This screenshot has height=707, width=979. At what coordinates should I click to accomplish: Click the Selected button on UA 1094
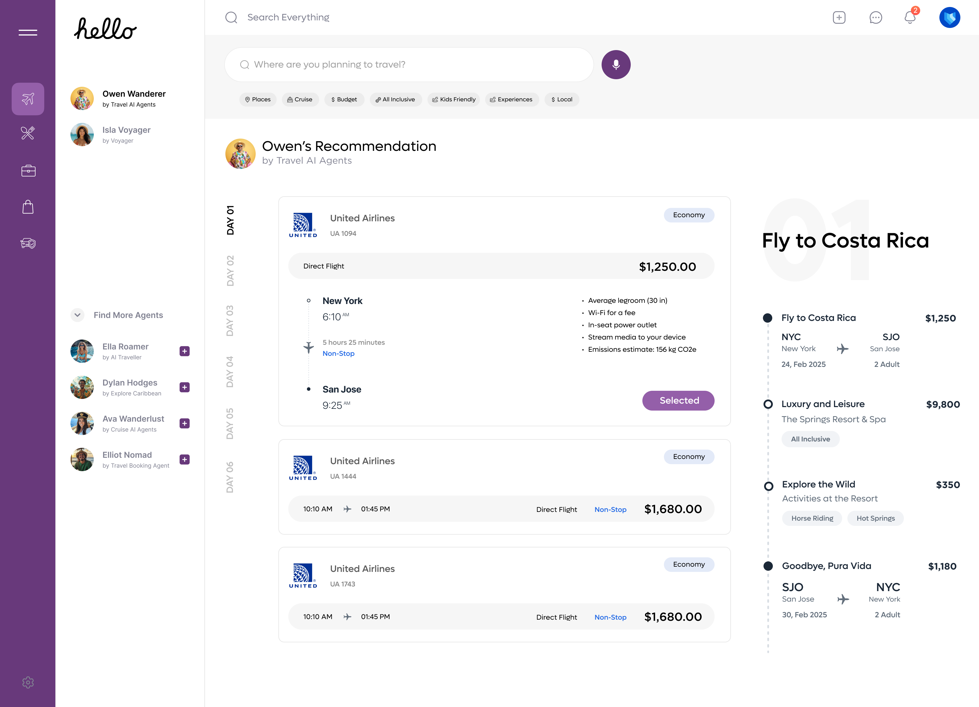coord(678,401)
